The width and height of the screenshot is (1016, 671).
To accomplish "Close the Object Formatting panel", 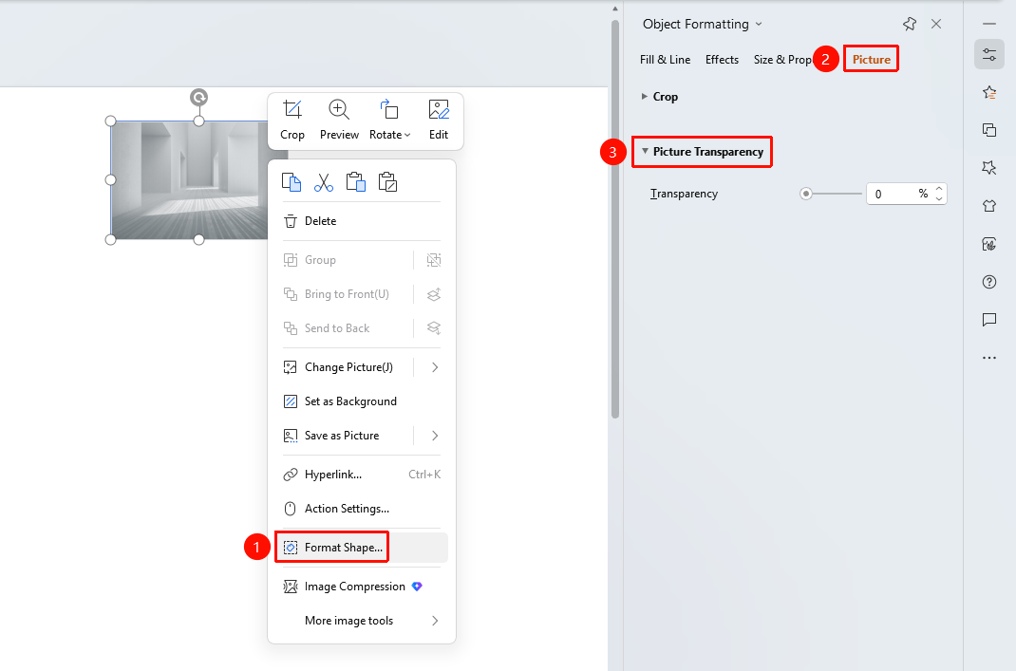I will 936,24.
